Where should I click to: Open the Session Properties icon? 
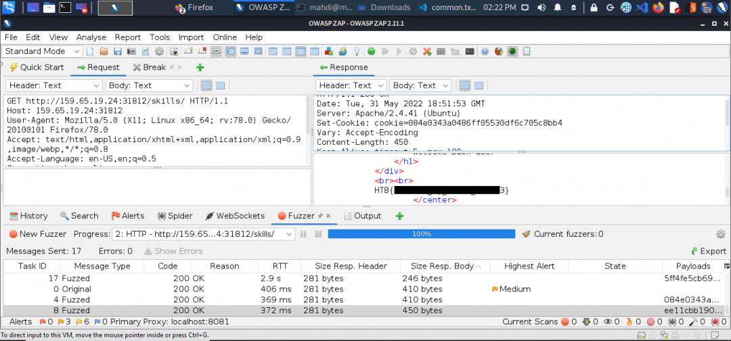point(146,51)
